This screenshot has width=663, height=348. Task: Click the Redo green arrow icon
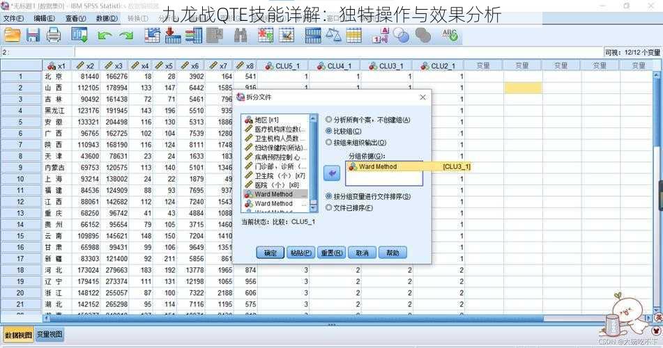pos(126,36)
